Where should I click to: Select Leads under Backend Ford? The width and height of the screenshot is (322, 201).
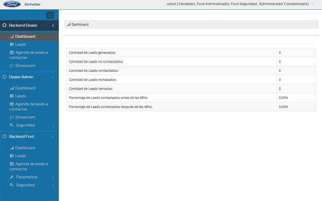[x=21, y=156]
